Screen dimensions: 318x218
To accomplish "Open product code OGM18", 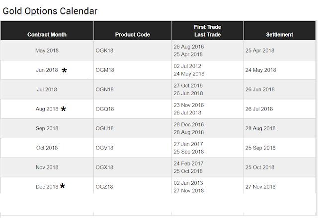I will (105, 70).
